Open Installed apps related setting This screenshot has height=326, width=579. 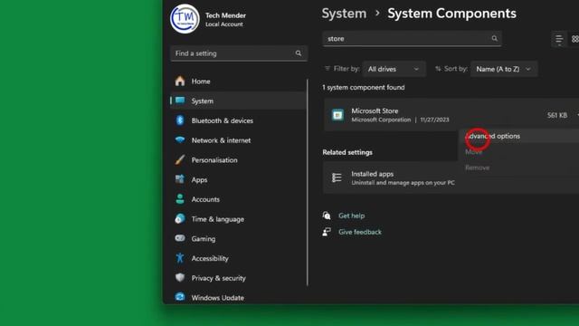point(451,177)
